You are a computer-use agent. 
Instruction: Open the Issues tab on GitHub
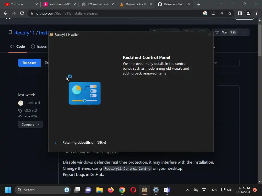point(39,46)
